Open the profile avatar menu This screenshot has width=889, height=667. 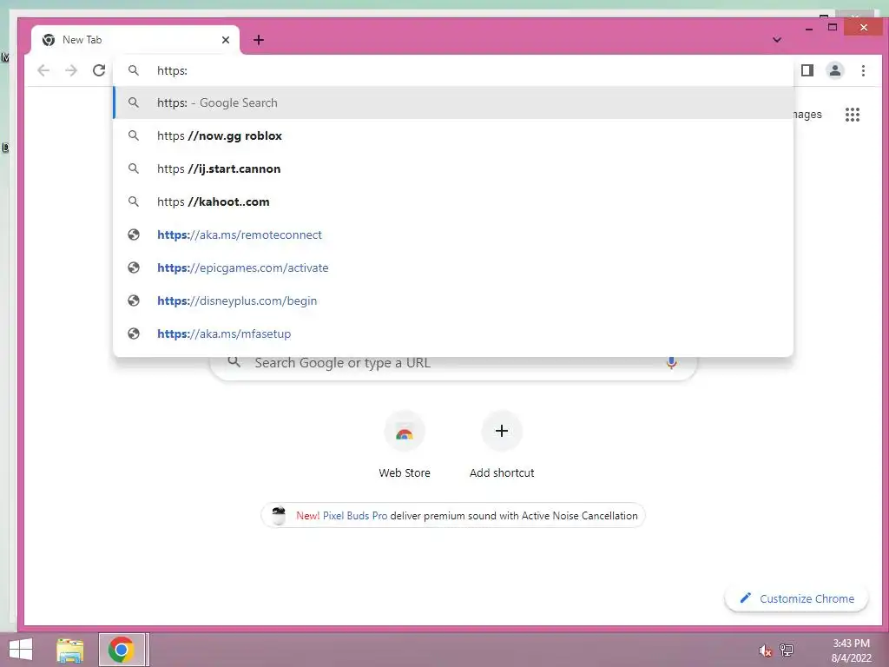tap(834, 70)
